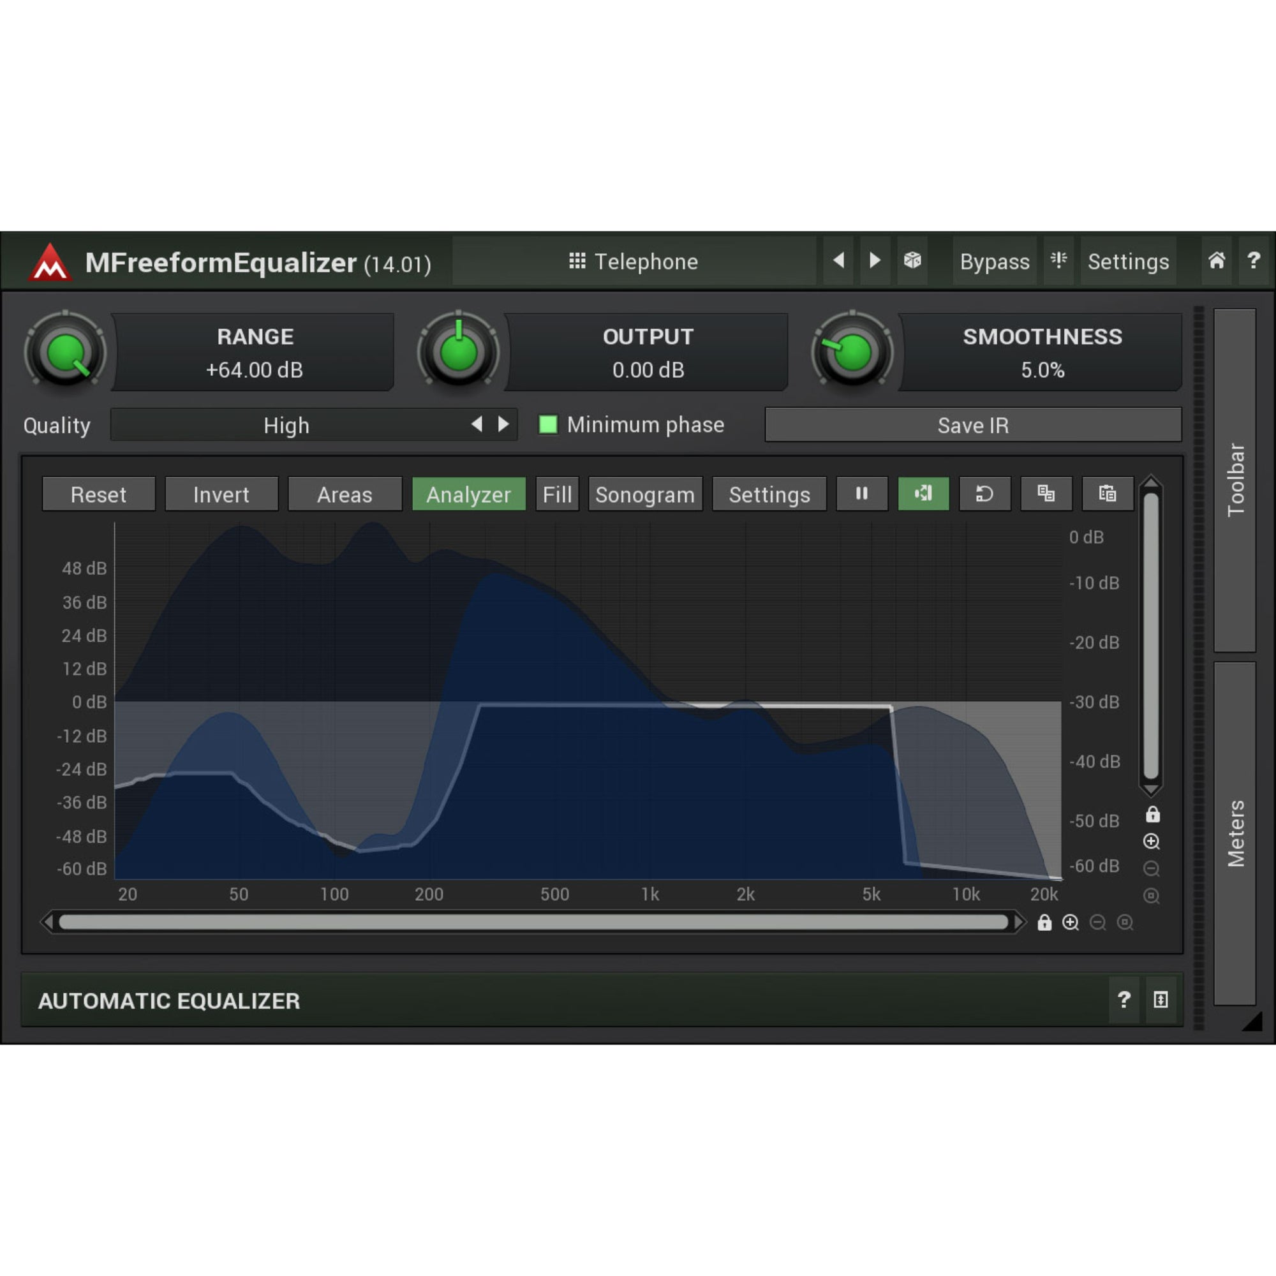This screenshot has height=1276, width=1276.
Task: Click the home icon in the title bar
Action: [1217, 261]
